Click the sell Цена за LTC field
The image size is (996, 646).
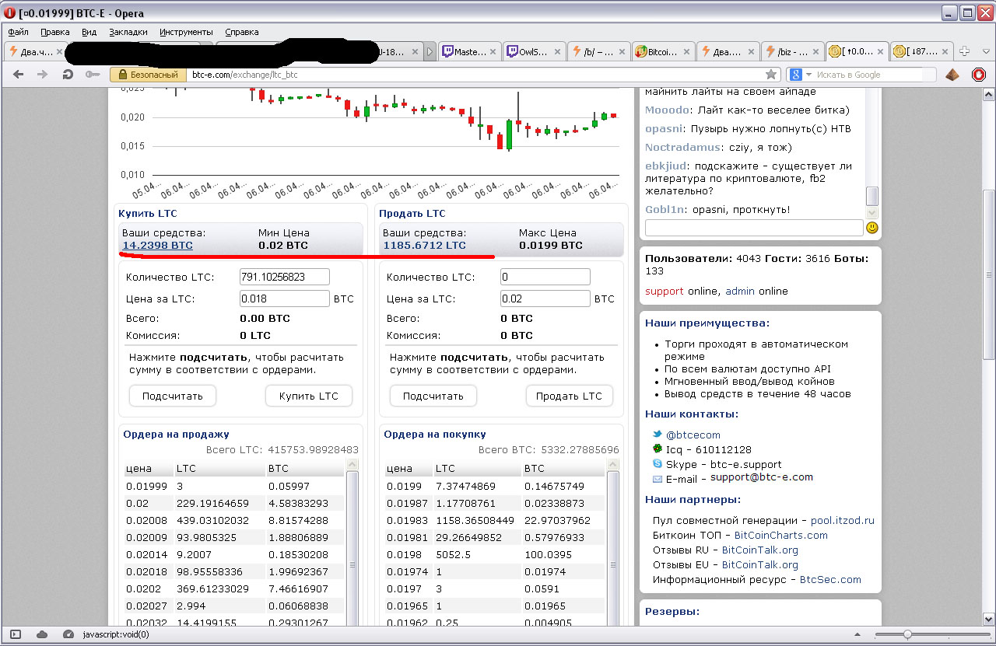coord(545,299)
